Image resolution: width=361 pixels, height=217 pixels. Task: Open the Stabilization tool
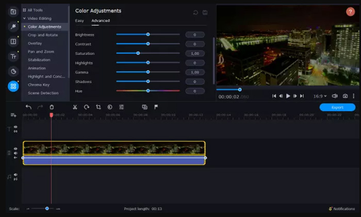(39, 60)
